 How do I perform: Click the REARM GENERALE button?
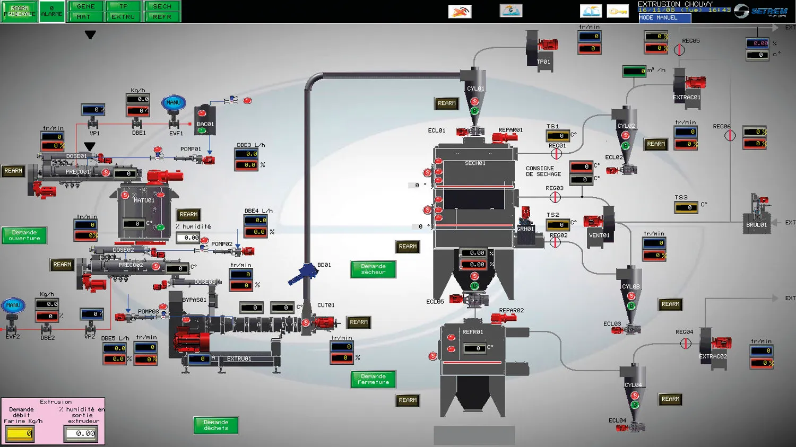(x=20, y=11)
